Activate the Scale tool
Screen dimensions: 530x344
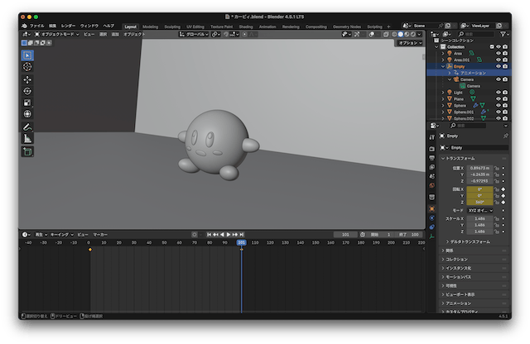point(27,103)
